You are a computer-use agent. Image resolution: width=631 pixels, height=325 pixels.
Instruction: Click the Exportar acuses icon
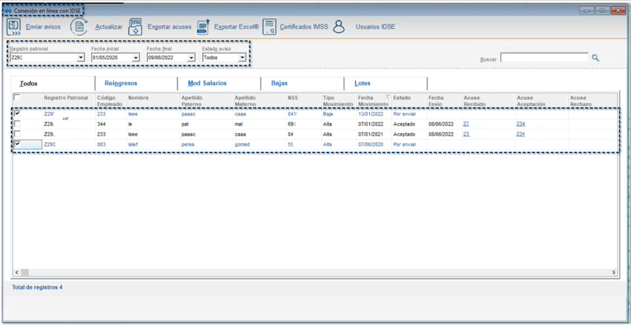(136, 27)
